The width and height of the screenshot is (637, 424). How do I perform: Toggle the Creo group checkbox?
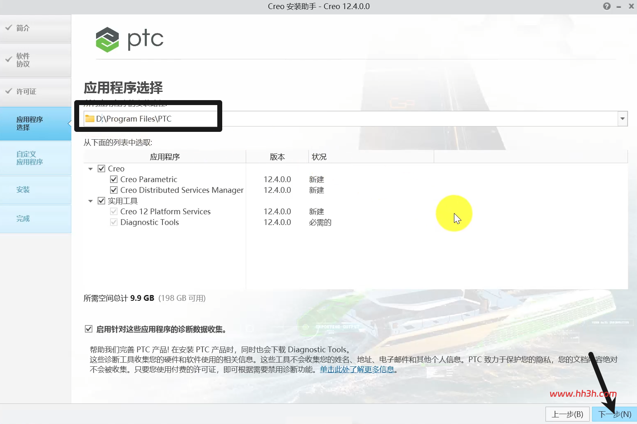pyautogui.click(x=101, y=169)
